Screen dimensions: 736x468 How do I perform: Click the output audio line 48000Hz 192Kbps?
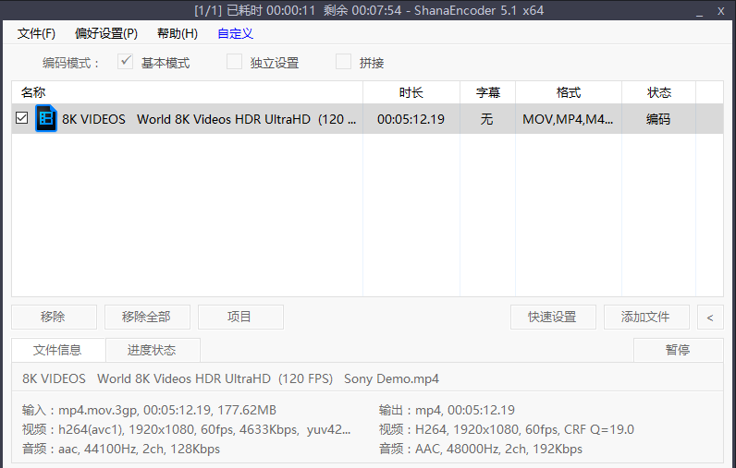(480, 449)
